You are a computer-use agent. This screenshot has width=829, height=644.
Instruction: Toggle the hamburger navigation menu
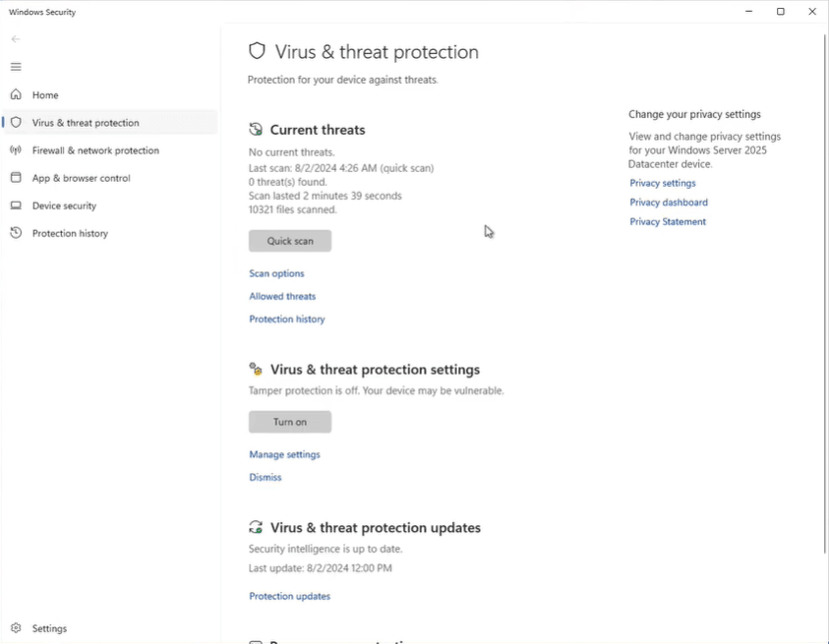click(16, 67)
